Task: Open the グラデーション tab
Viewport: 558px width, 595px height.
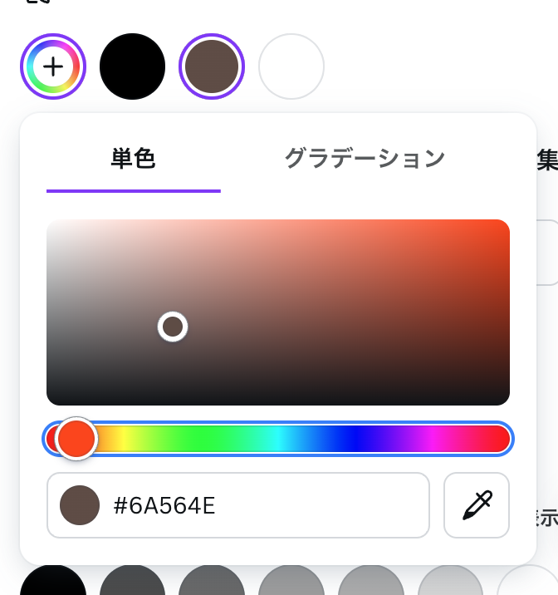Action: (365, 159)
